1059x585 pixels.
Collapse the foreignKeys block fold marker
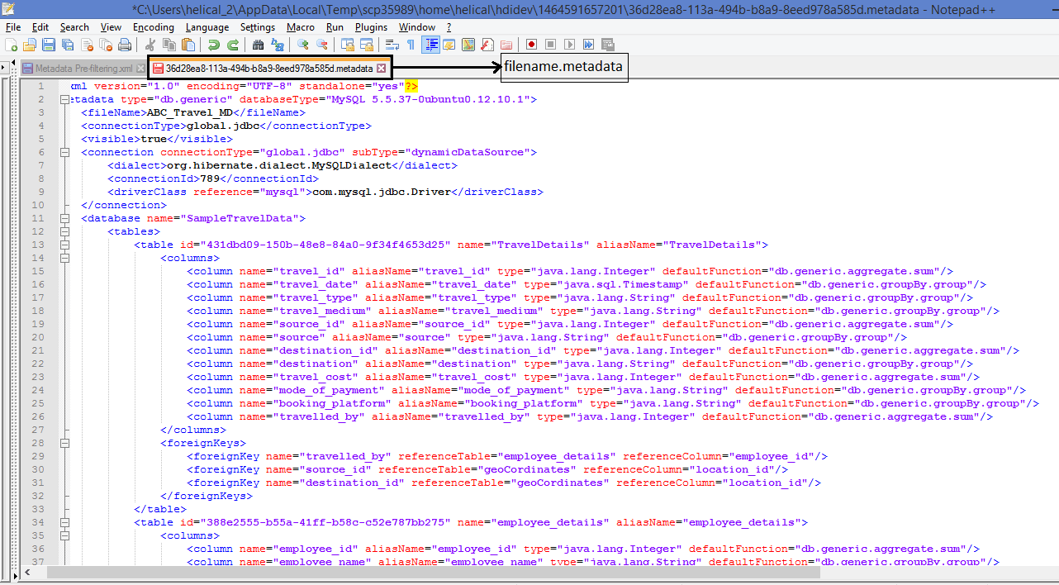(x=64, y=443)
